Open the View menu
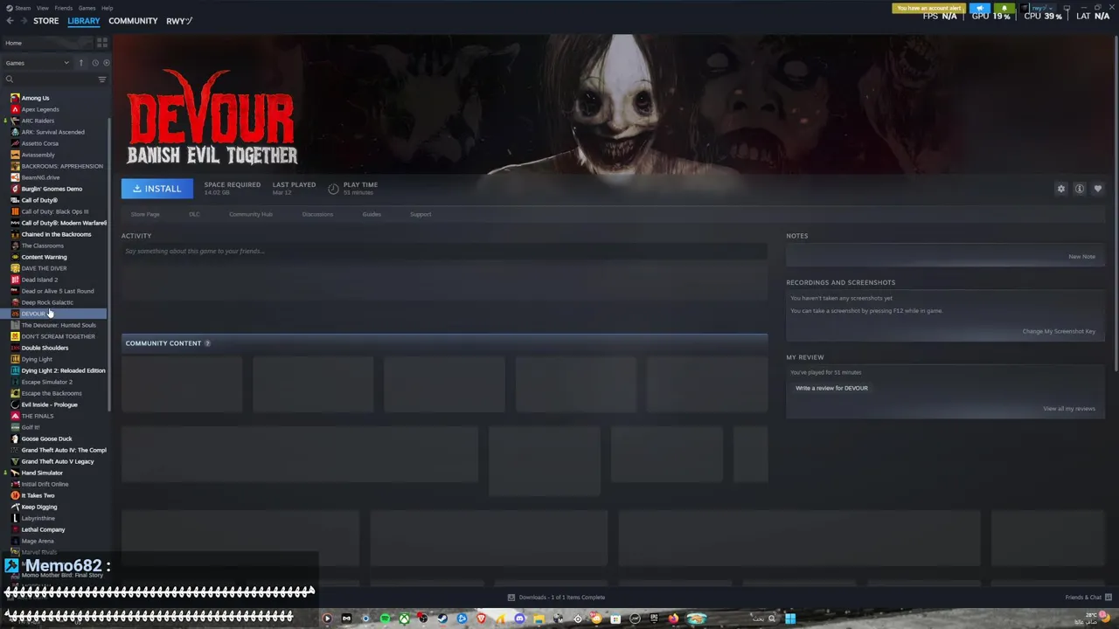 pyautogui.click(x=42, y=8)
